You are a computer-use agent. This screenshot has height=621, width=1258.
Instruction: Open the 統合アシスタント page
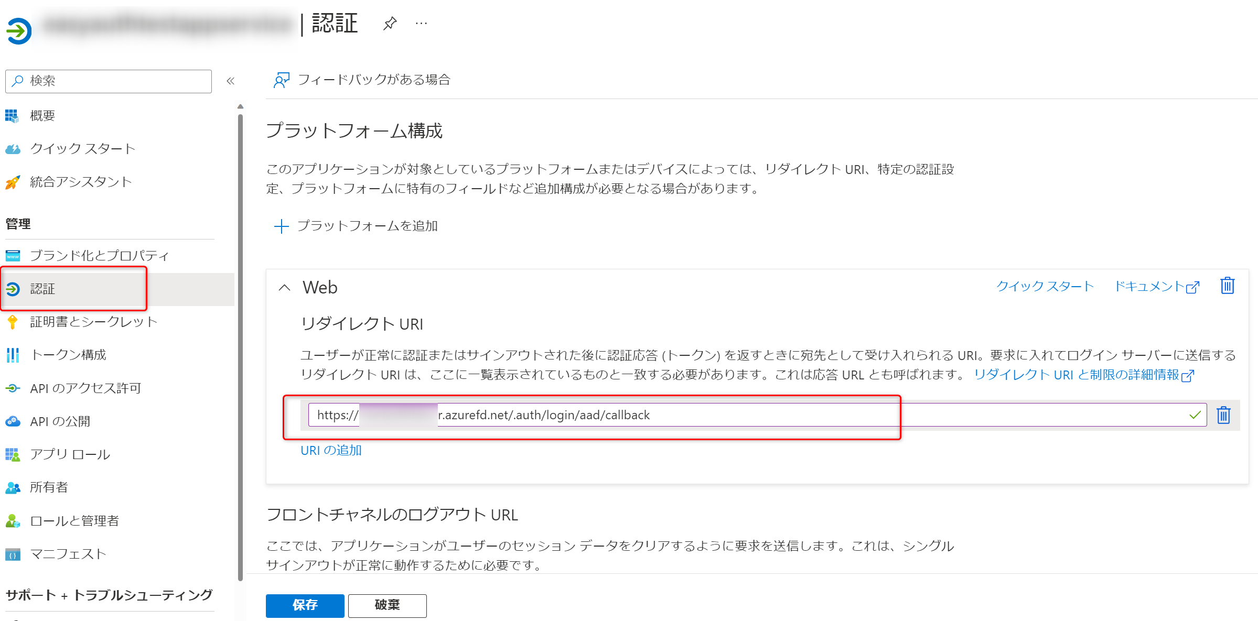click(80, 181)
